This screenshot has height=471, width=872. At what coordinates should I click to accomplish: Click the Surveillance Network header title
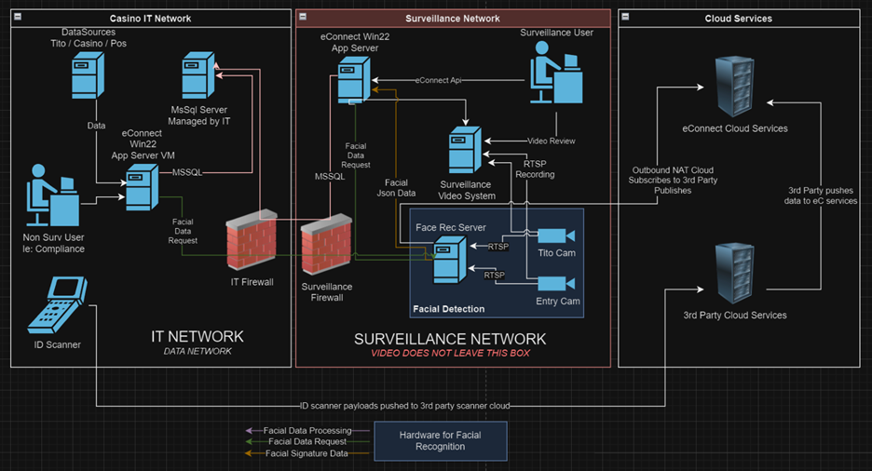coord(453,19)
